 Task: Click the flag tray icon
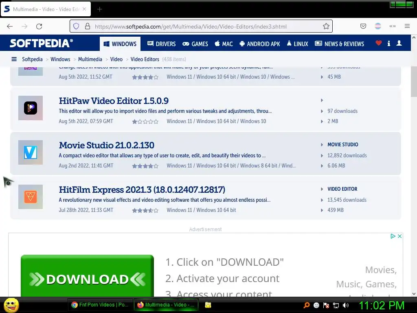pos(326,305)
